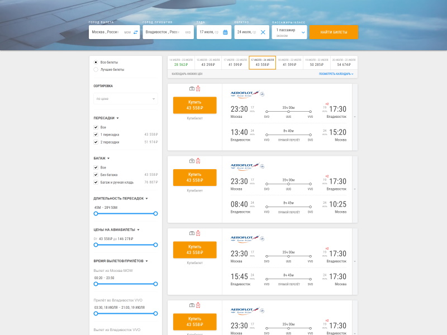Click SkyTeam alliance icon on card with 13:40 return

coord(262,94)
